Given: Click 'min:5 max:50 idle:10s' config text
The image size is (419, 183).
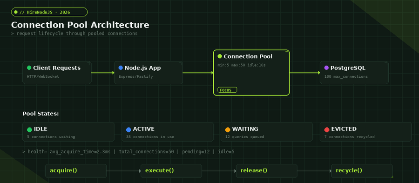Looking at the screenshot, I should pyautogui.click(x=241, y=65).
